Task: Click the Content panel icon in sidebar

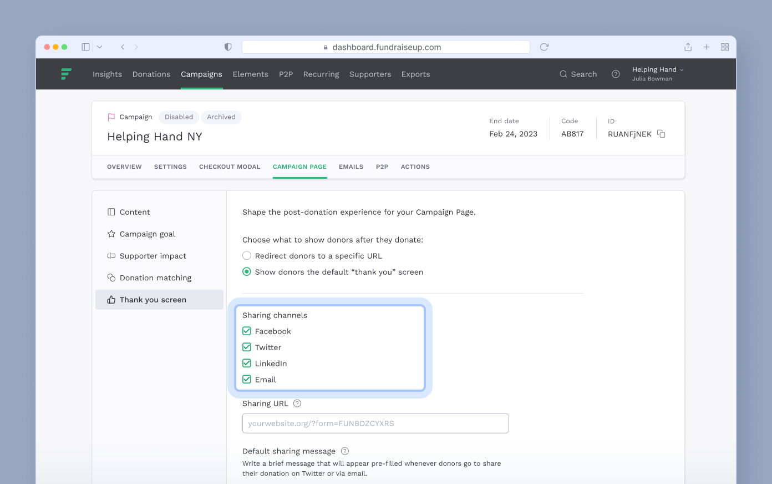Action: coord(110,211)
